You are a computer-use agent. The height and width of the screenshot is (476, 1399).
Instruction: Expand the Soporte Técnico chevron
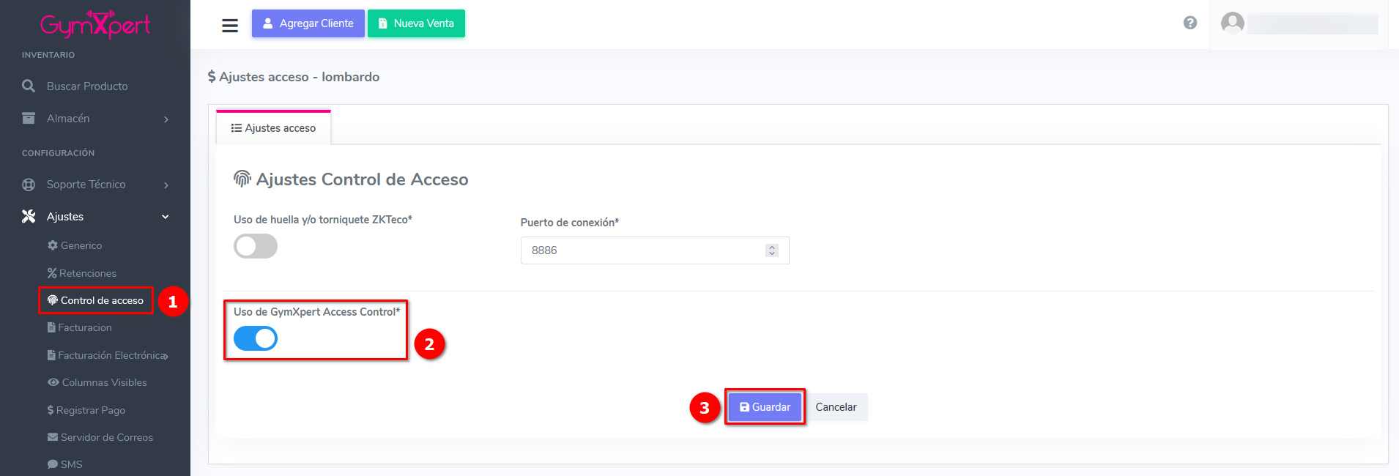coord(166,185)
